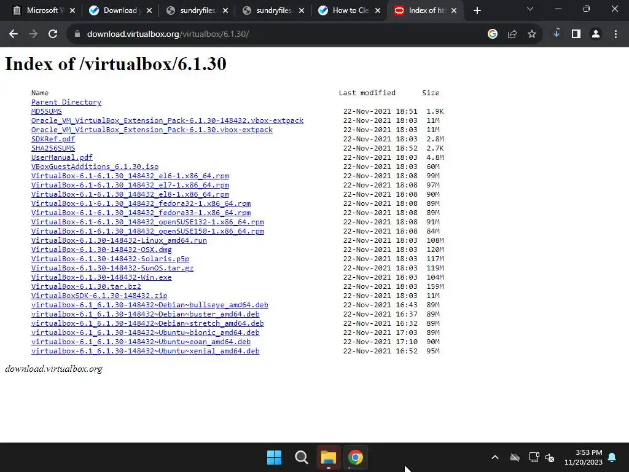Screen dimensions: 629x472
Task: Download Oracle_VM_VirtualBox_Extension_Pack-6.1.30.vbox-extpack
Action: 152,130
